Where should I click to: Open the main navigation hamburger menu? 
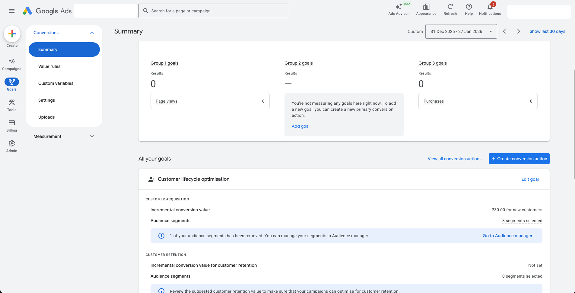11,11
